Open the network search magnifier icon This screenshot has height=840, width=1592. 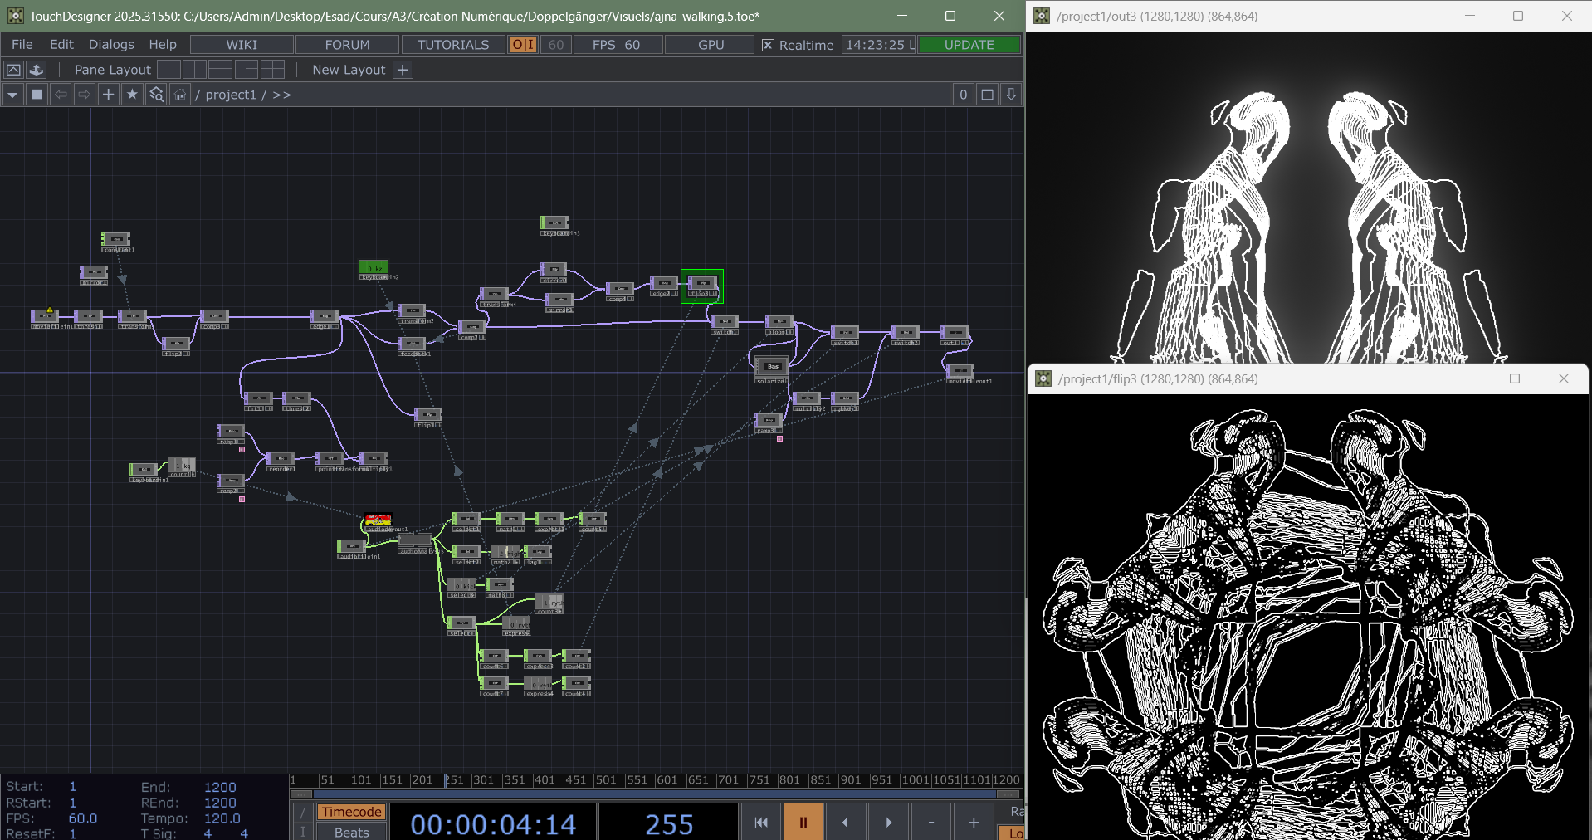coord(156,95)
